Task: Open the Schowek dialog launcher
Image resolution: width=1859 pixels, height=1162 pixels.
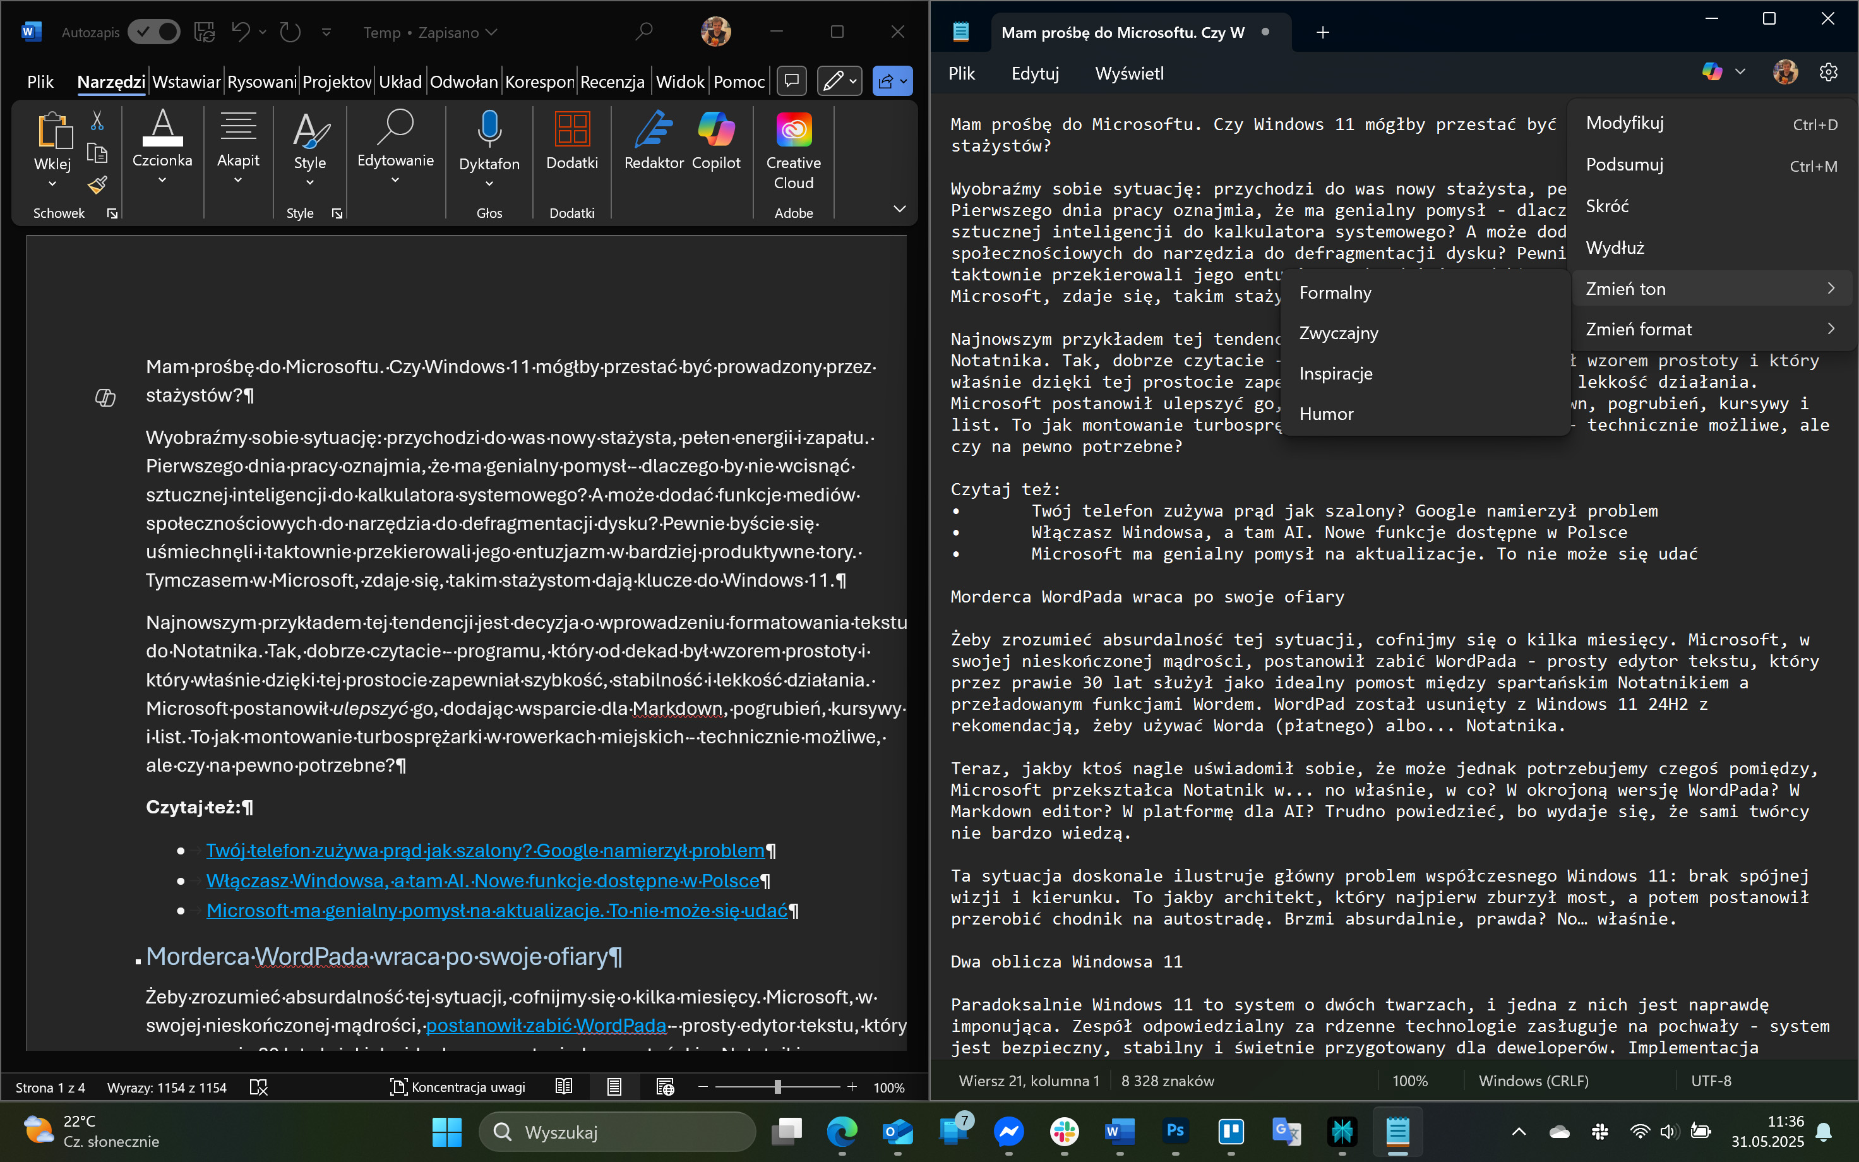Action: pos(112,213)
